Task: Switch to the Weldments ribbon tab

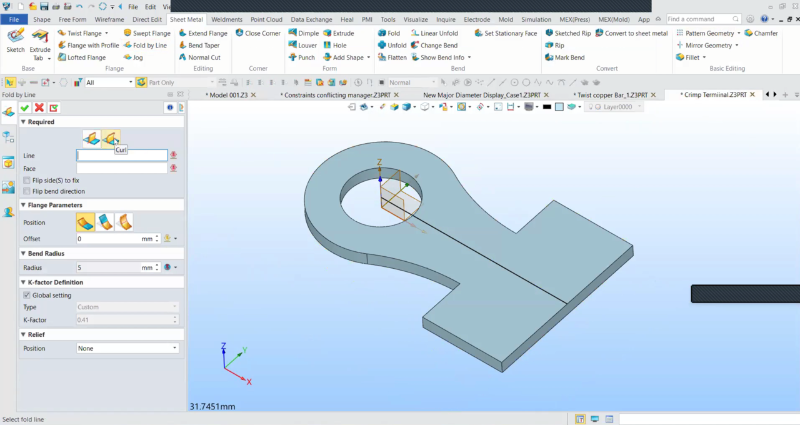Action: pos(226,19)
